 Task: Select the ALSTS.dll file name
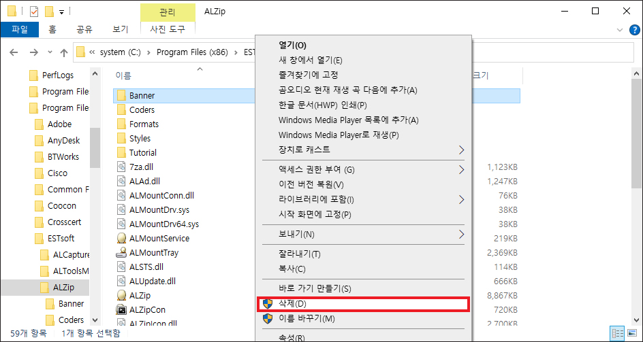pos(146,267)
